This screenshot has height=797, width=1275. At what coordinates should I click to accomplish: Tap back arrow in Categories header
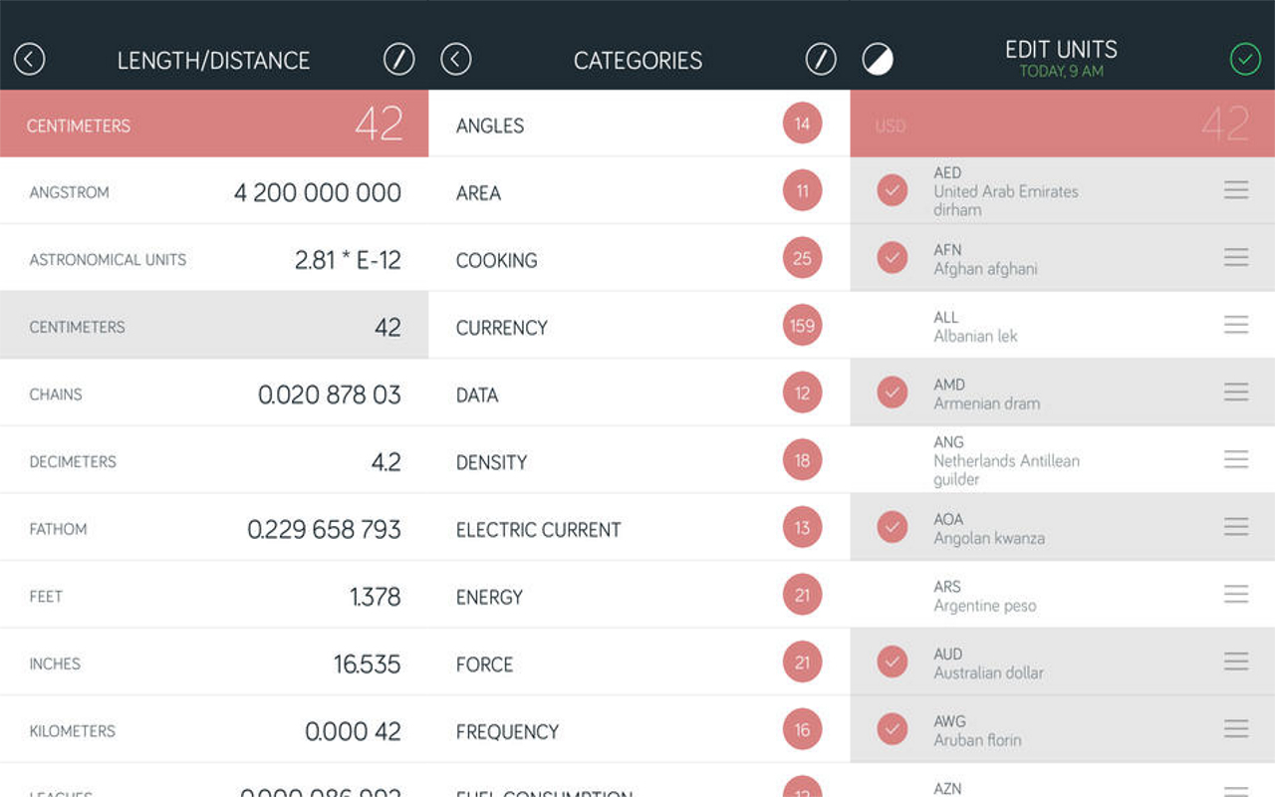[456, 60]
